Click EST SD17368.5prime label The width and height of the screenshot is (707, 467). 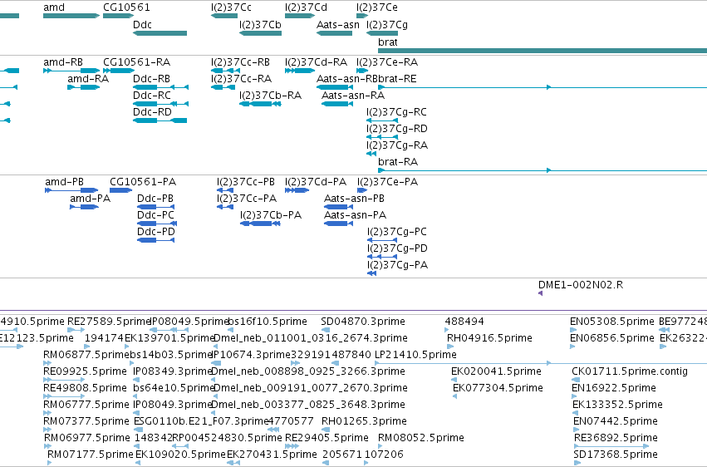pyautogui.click(x=616, y=455)
